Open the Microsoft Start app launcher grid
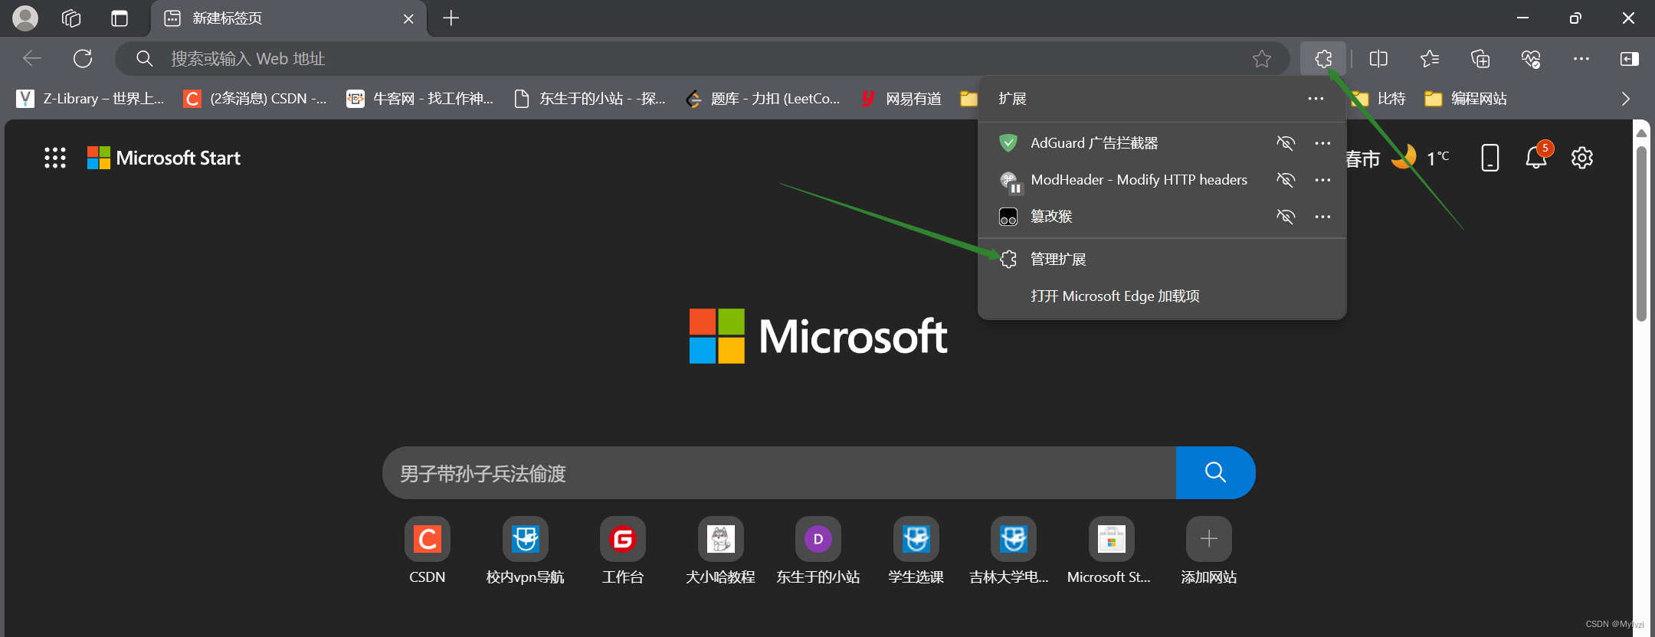The height and width of the screenshot is (637, 1655). click(55, 158)
